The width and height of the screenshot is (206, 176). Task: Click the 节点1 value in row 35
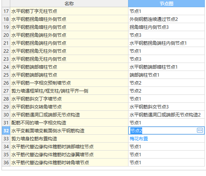[x=166, y=155]
